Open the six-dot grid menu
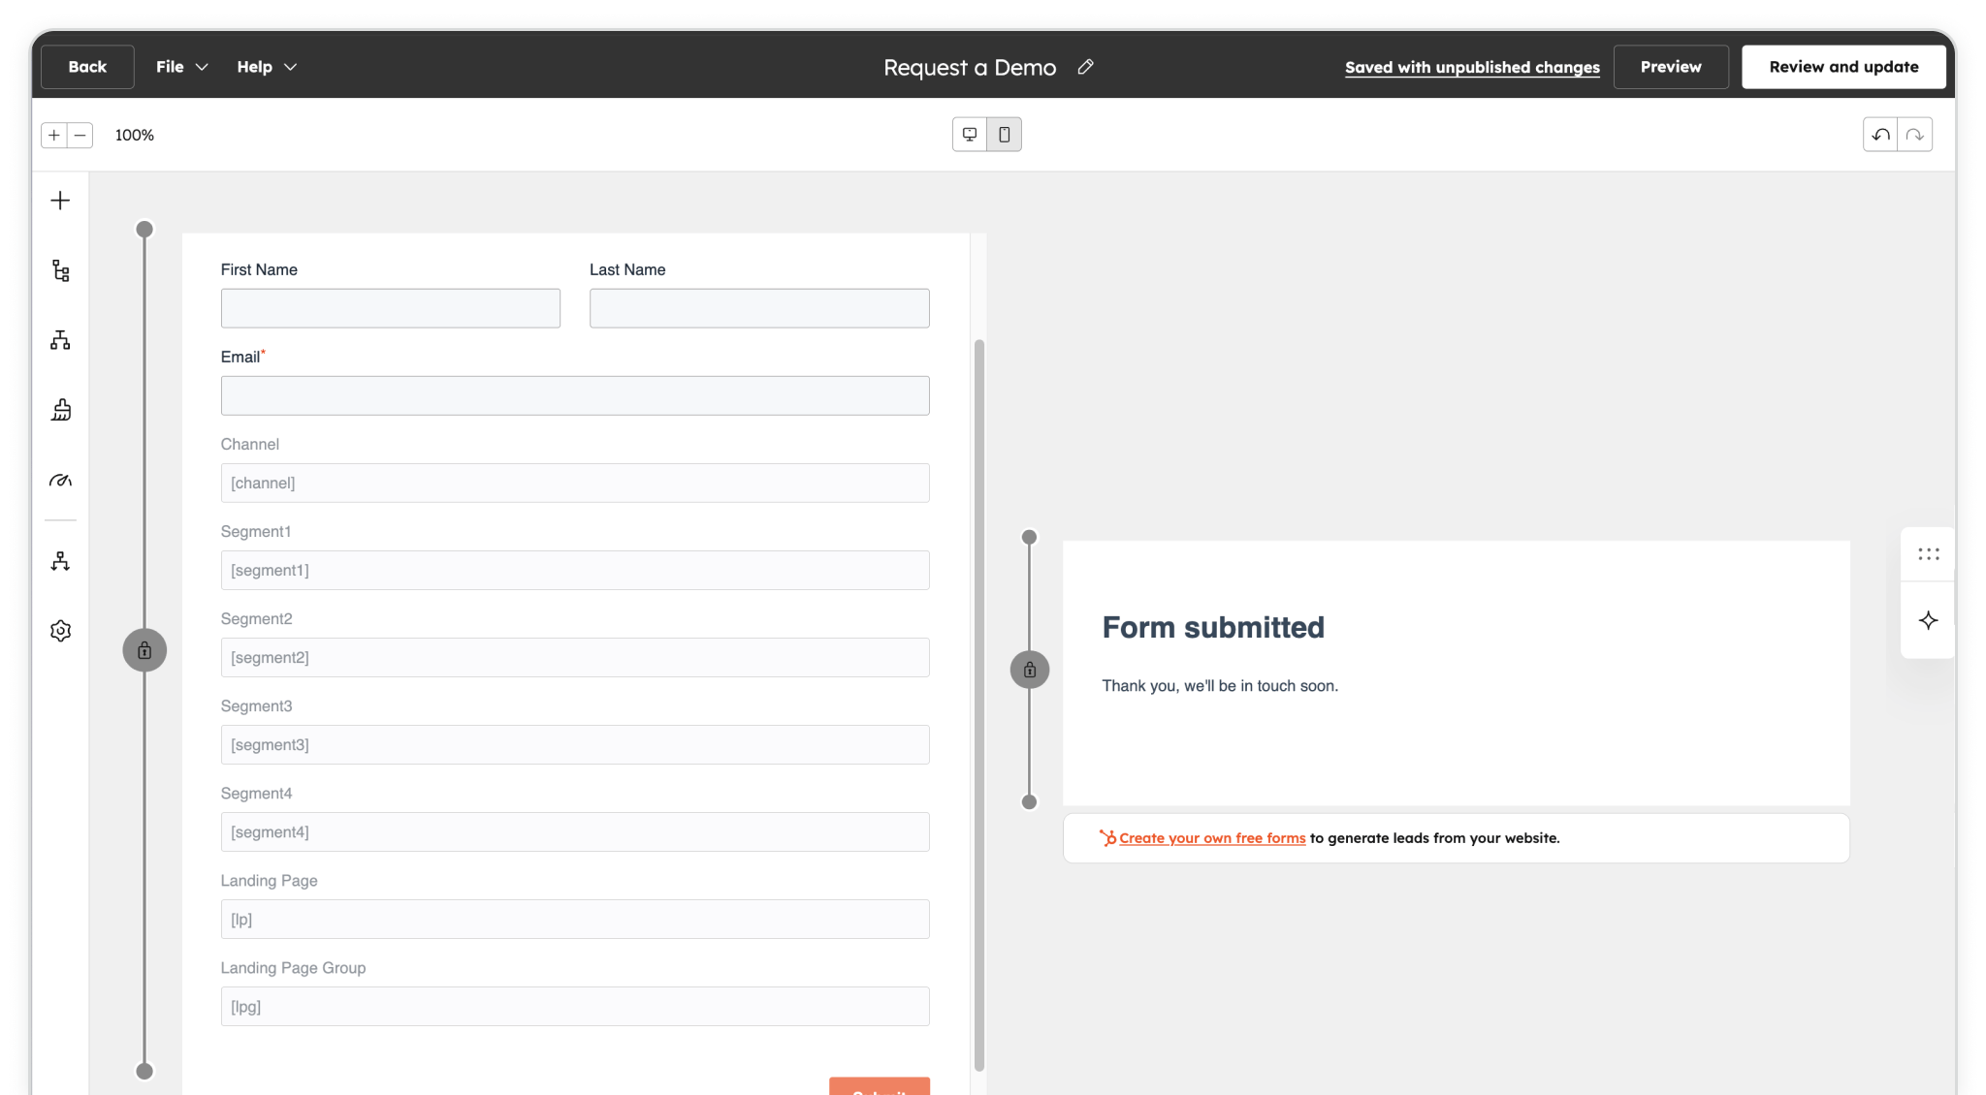The height and width of the screenshot is (1095, 1986). [x=1928, y=554]
